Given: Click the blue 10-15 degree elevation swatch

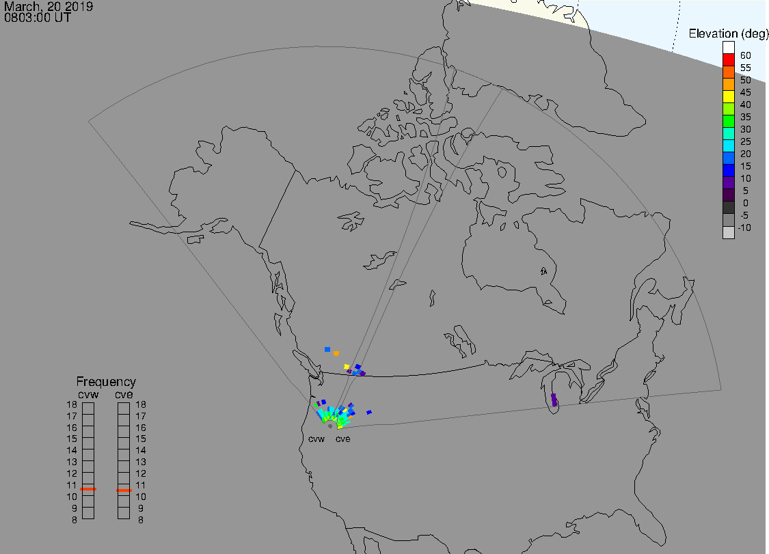Looking at the screenshot, I should 728,170.
